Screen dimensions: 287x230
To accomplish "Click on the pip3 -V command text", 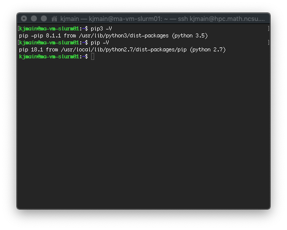I will pyautogui.click(x=101, y=29).
